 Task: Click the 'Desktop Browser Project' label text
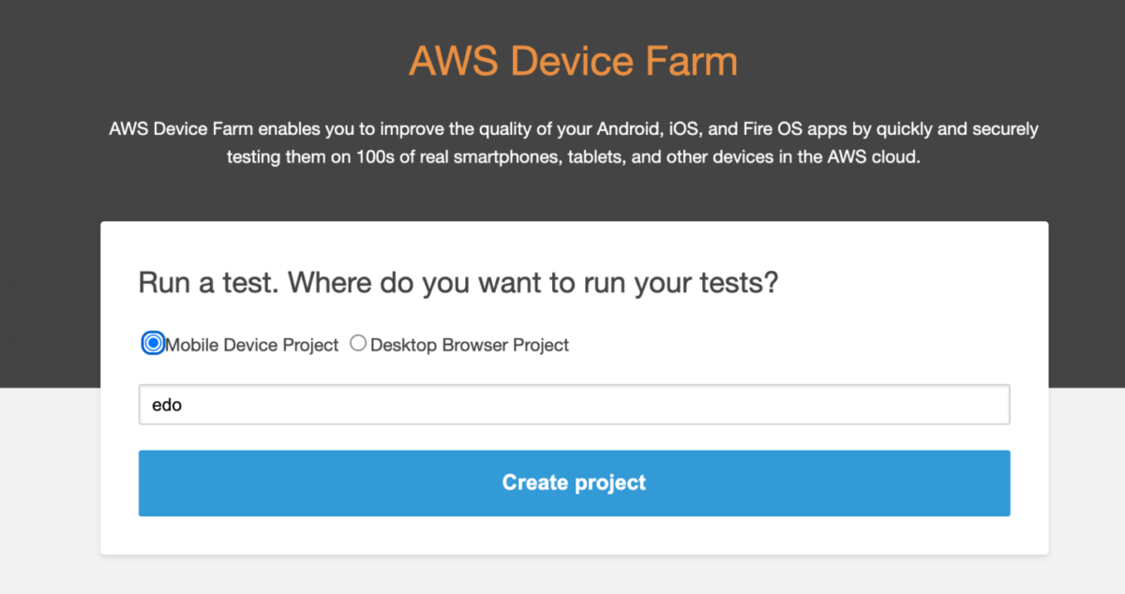[470, 345]
